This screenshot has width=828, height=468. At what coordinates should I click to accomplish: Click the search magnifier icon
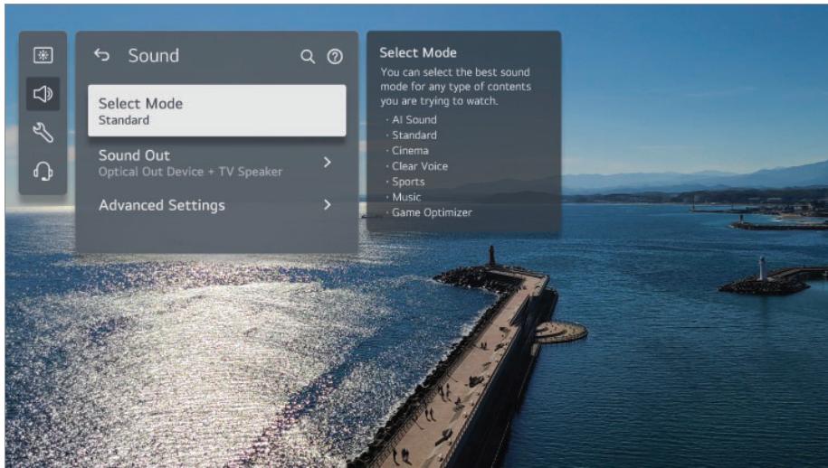click(x=308, y=57)
